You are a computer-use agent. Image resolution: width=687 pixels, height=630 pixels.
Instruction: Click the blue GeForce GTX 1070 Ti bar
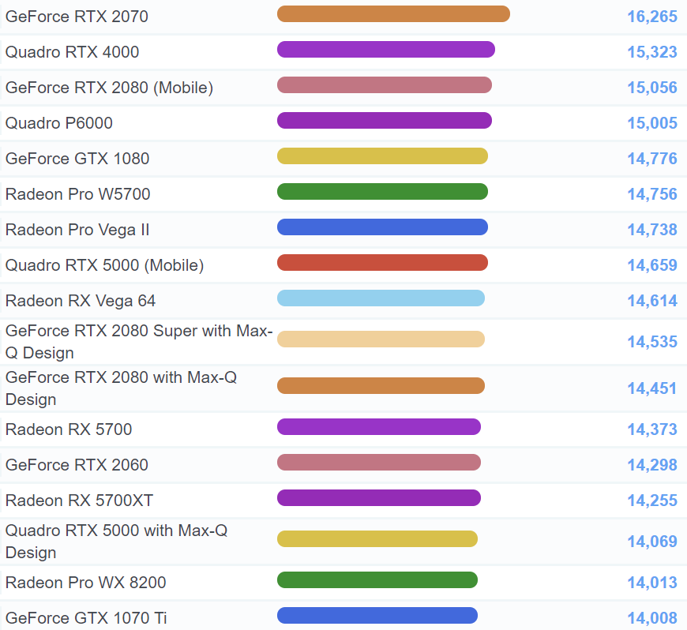click(x=377, y=616)
